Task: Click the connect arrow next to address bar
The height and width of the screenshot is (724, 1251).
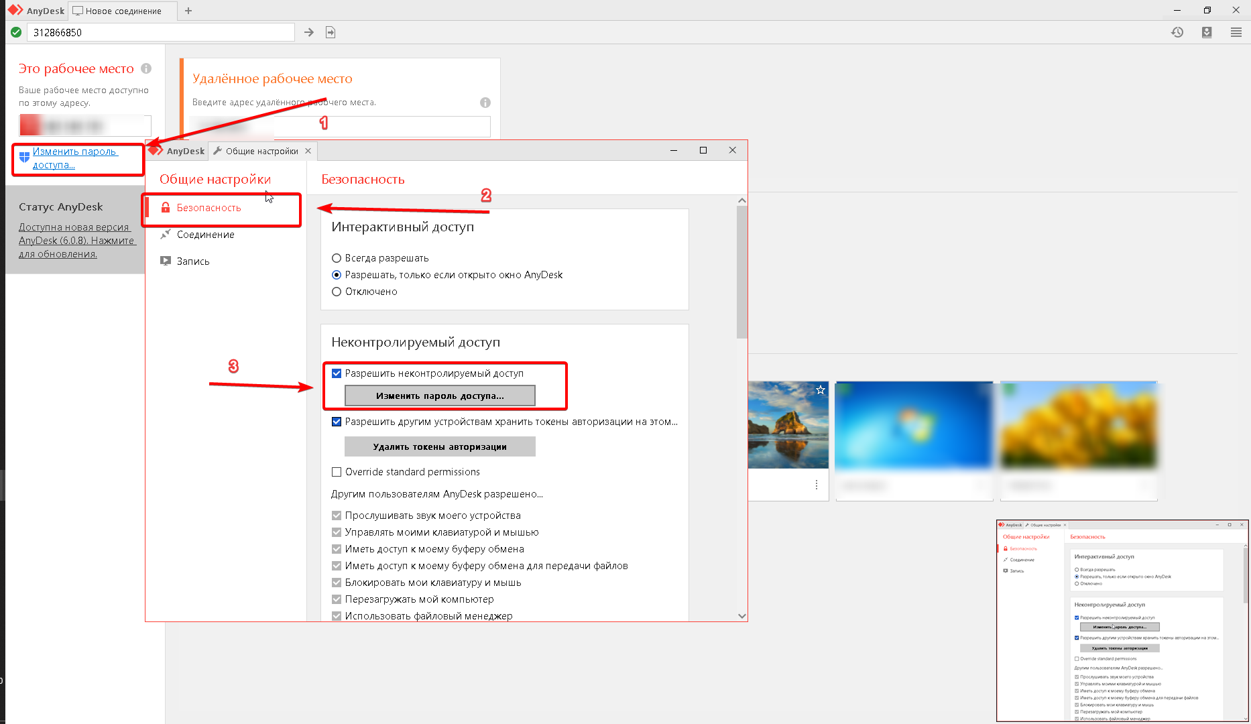Action: [x=309, y=32]
